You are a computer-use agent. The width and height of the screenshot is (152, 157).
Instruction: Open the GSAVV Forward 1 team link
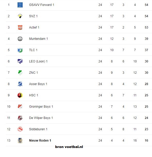click(x=41, y=5)
